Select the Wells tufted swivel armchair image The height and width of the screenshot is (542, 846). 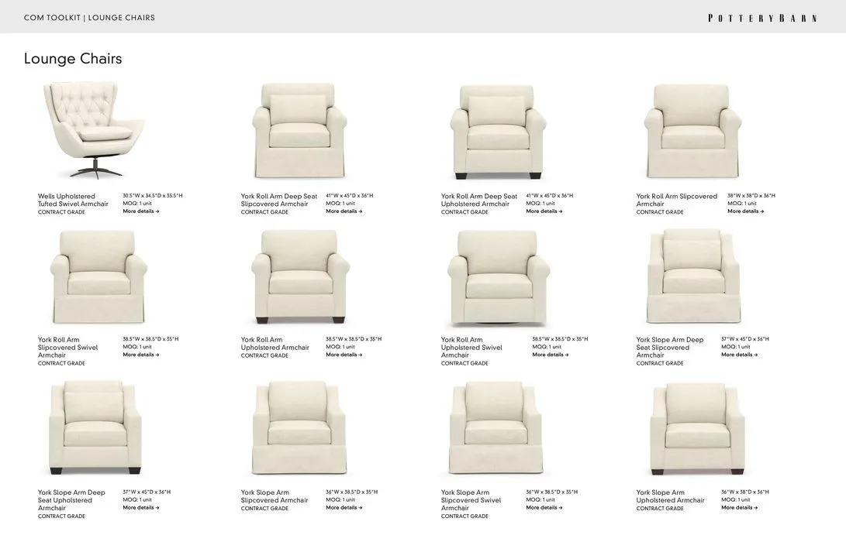(94, 130)
